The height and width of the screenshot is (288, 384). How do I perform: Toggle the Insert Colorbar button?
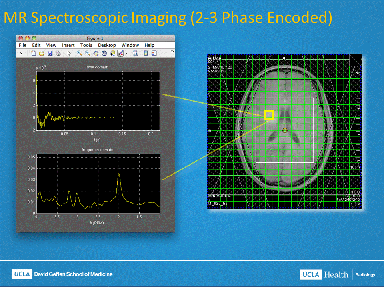146,53
